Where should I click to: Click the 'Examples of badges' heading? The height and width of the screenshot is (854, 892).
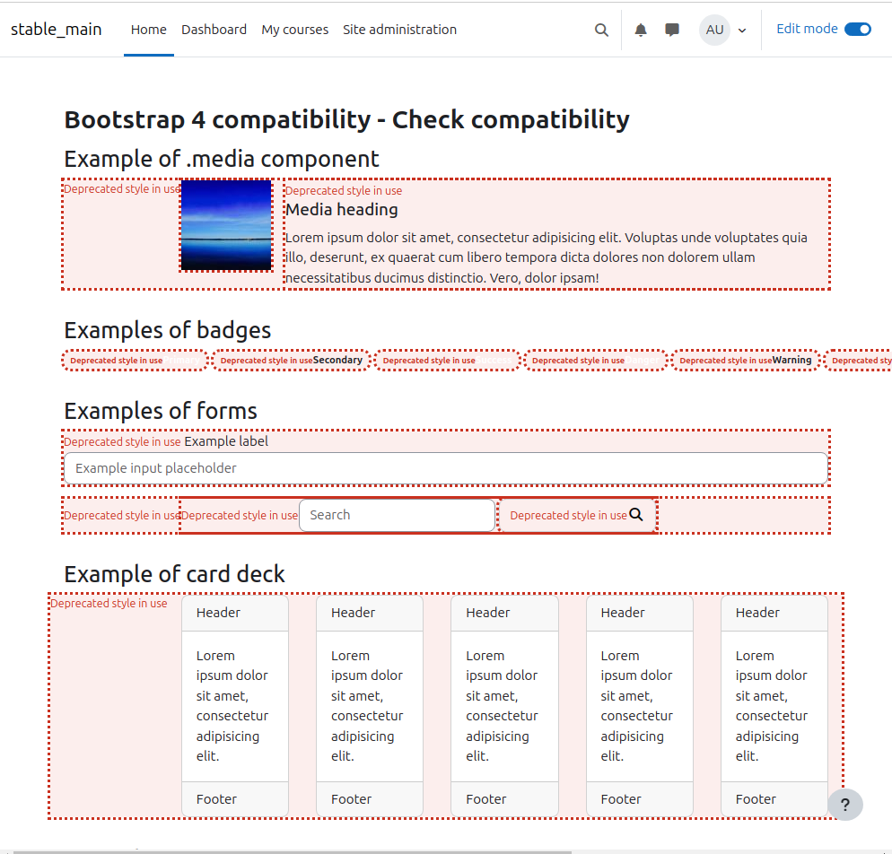[x=167, y=330]
